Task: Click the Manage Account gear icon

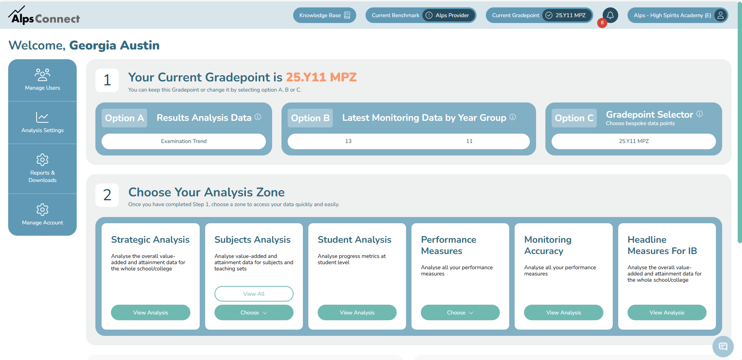Action: pos(42,209)
